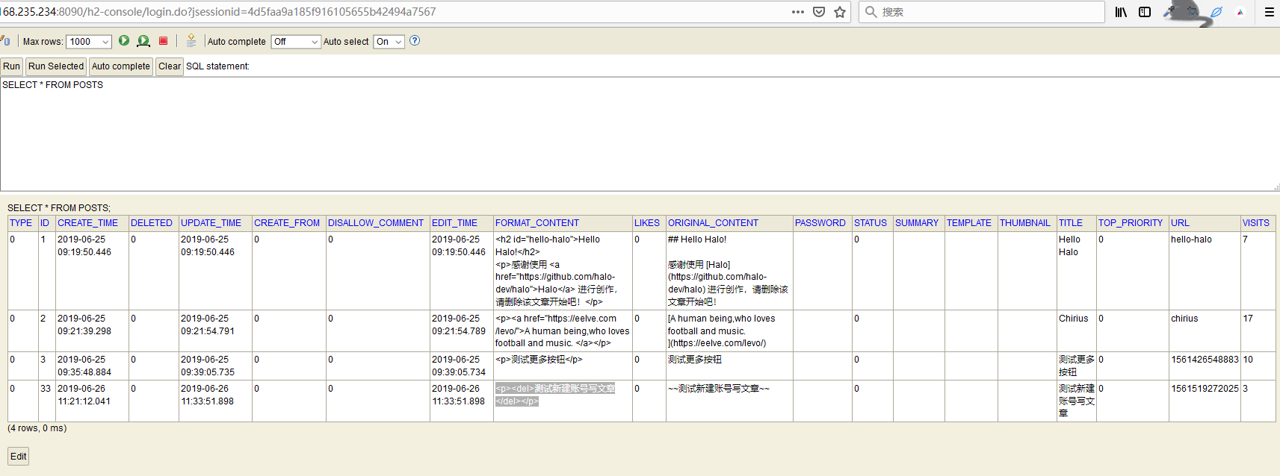Click the '(4 rows, 0 ms)' result text
The height and width of the screenshot is (476, 1280).
coord(37,428)
